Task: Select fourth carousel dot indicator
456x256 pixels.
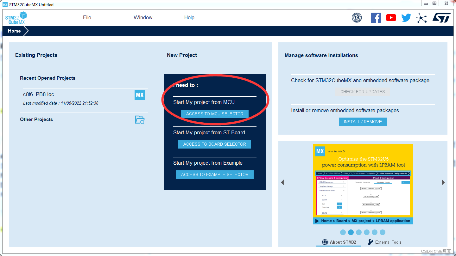Action: point(367,232)
